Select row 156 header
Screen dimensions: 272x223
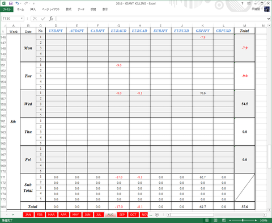point(3,93)
